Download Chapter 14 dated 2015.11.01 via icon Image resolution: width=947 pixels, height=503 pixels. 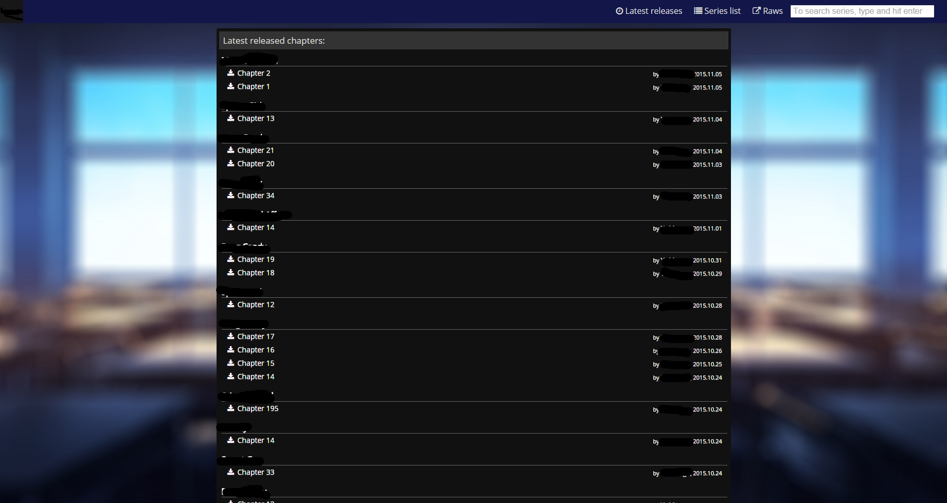[x=231, y=227]
